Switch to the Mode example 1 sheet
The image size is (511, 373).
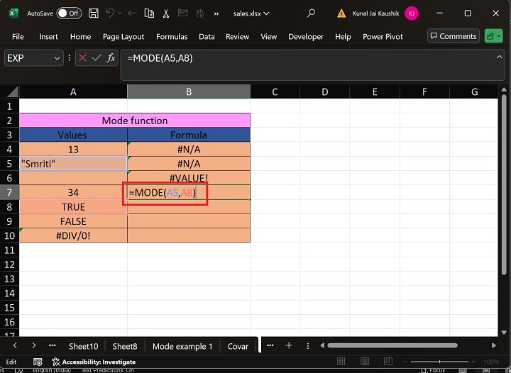(182, 346)
